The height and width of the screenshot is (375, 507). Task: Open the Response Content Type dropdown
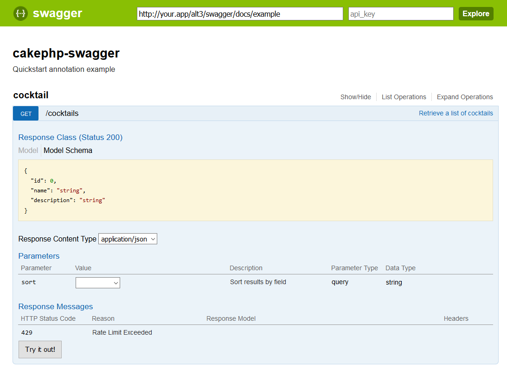(127, 239)
